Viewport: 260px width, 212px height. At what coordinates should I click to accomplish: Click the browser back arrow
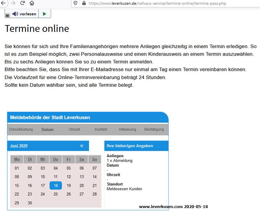[4, 3]
